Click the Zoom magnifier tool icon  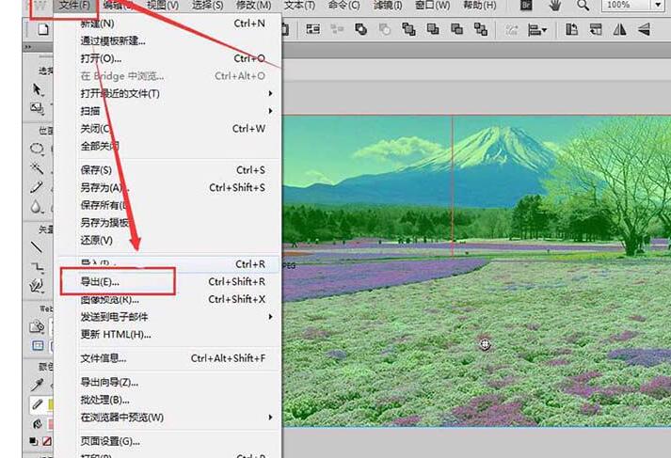583,5
